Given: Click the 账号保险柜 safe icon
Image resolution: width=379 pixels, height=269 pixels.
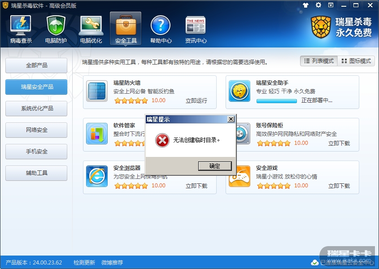Looking at the screenshot, I should (x=243, y=134).
